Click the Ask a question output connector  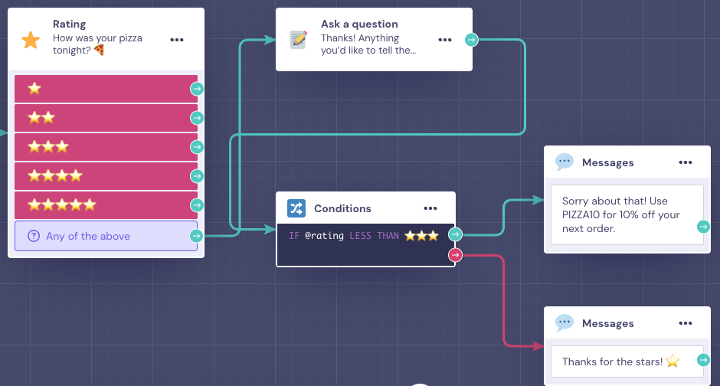tap(472, 40)
